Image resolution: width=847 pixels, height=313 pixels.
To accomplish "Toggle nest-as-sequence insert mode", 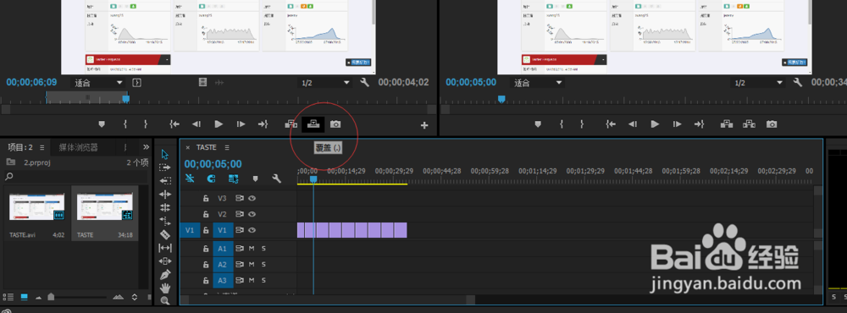I will (190, 178).
